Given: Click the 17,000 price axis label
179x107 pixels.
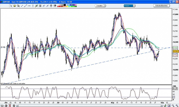Looking at the screenshot, I should (176, 14).
